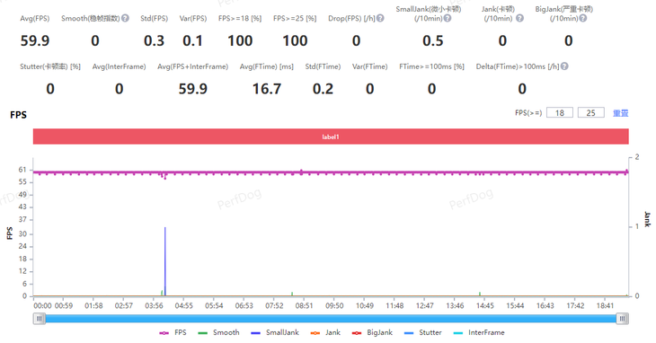Open help icon next to Smooth metric
This screenshot has width=656, height=343.
(x=125, y=18)
